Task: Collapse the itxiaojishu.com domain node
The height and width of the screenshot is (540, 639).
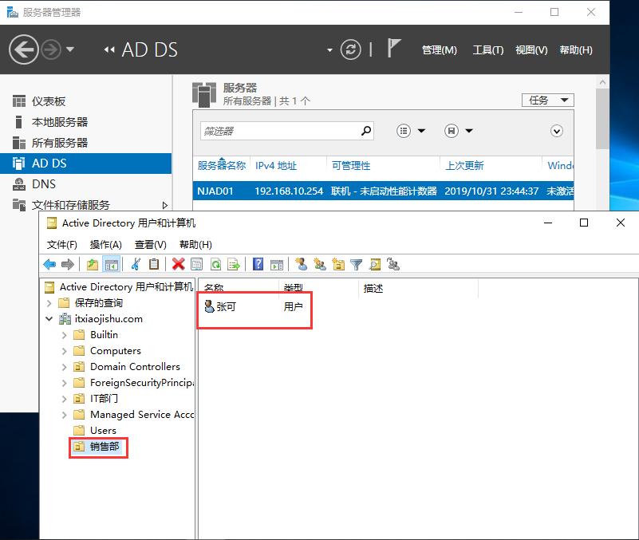Action: 49,318
